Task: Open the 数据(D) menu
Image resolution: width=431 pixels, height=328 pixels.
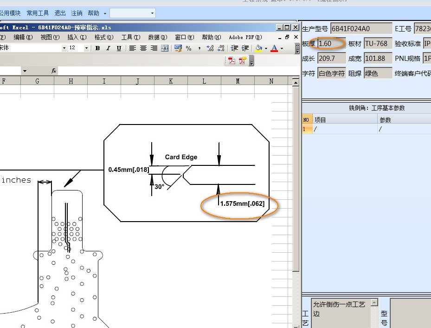Action: (158, 37)
